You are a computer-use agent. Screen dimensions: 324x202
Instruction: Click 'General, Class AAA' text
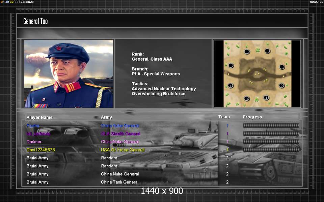click(x=152, y=59)
